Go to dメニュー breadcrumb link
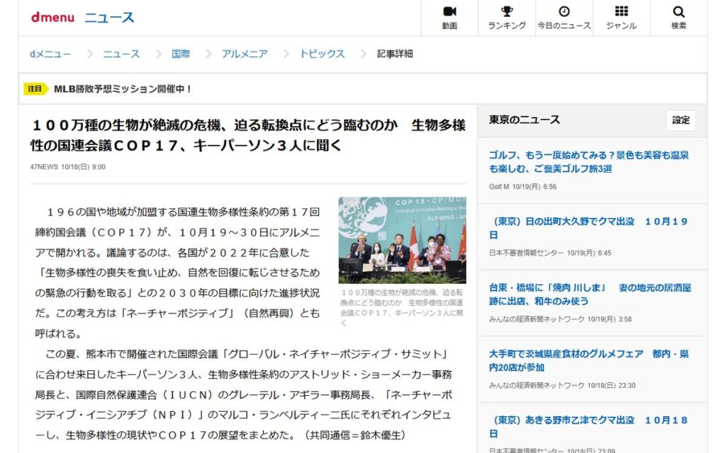This screenshot has width=726, height=453. click(50, 54)
